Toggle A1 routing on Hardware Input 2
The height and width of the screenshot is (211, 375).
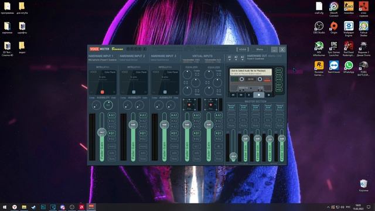coord(143,115)
